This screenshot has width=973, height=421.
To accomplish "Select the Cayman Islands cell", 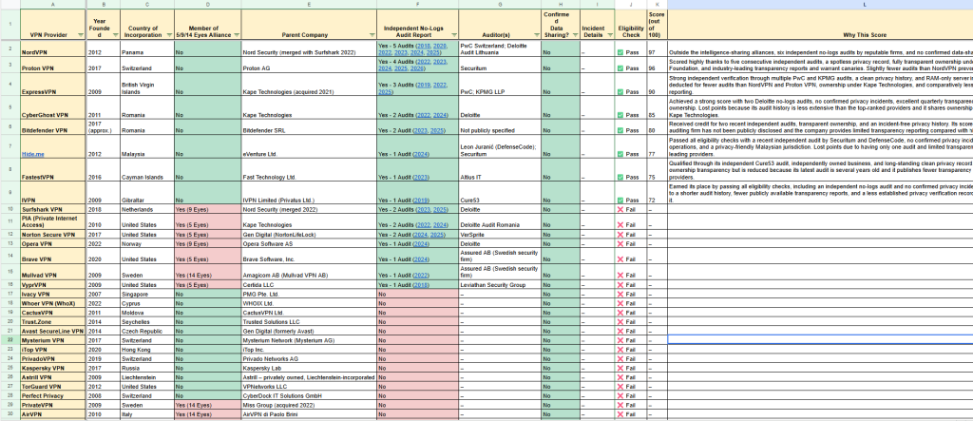I will [147, 169].
